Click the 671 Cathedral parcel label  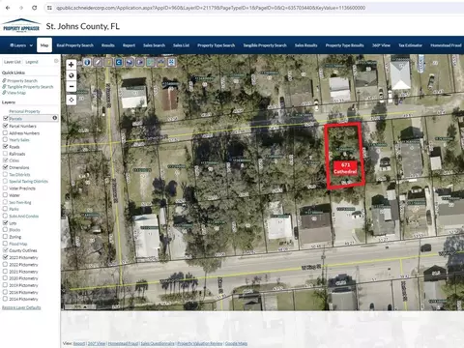click(x=345, y=168)
